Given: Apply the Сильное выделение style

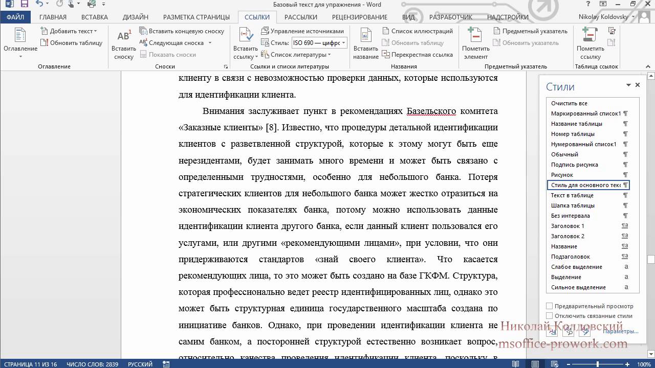Looking at the screenshot, I should [588, 287].
